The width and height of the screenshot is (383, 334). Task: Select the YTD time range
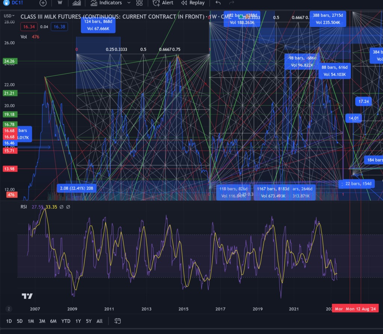[x=66, y=321]
